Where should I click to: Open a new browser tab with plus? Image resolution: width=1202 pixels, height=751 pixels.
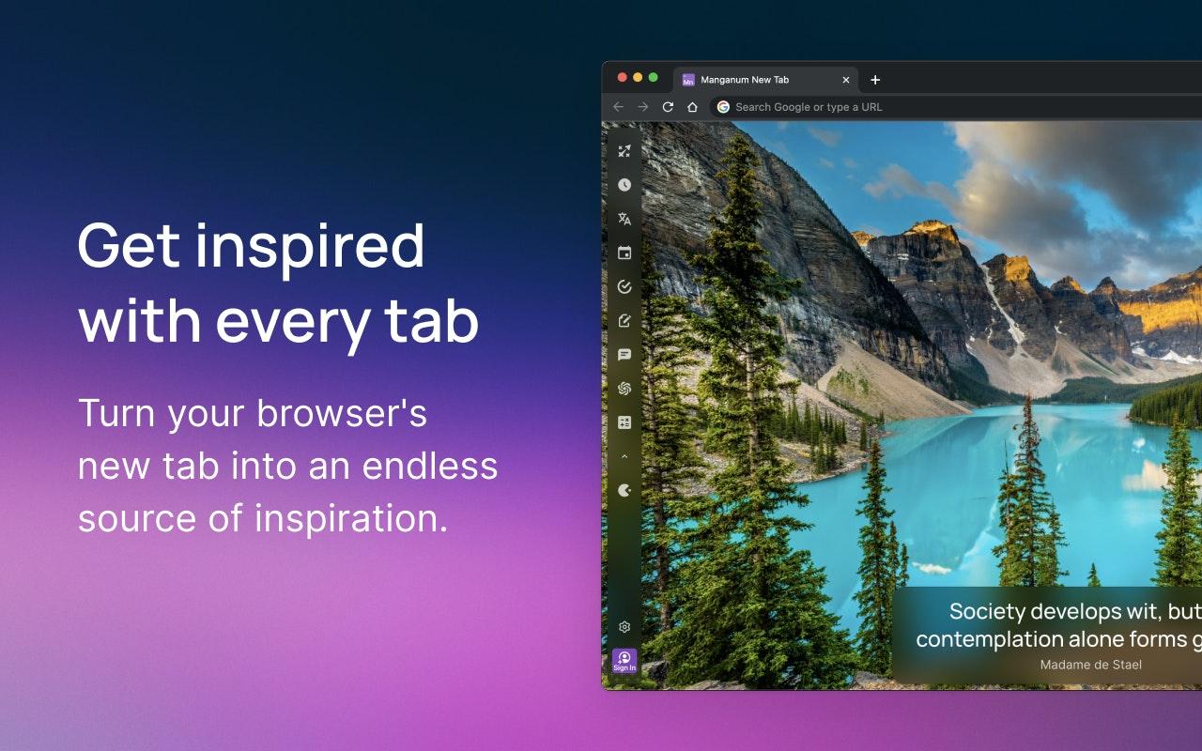[875, 80]
